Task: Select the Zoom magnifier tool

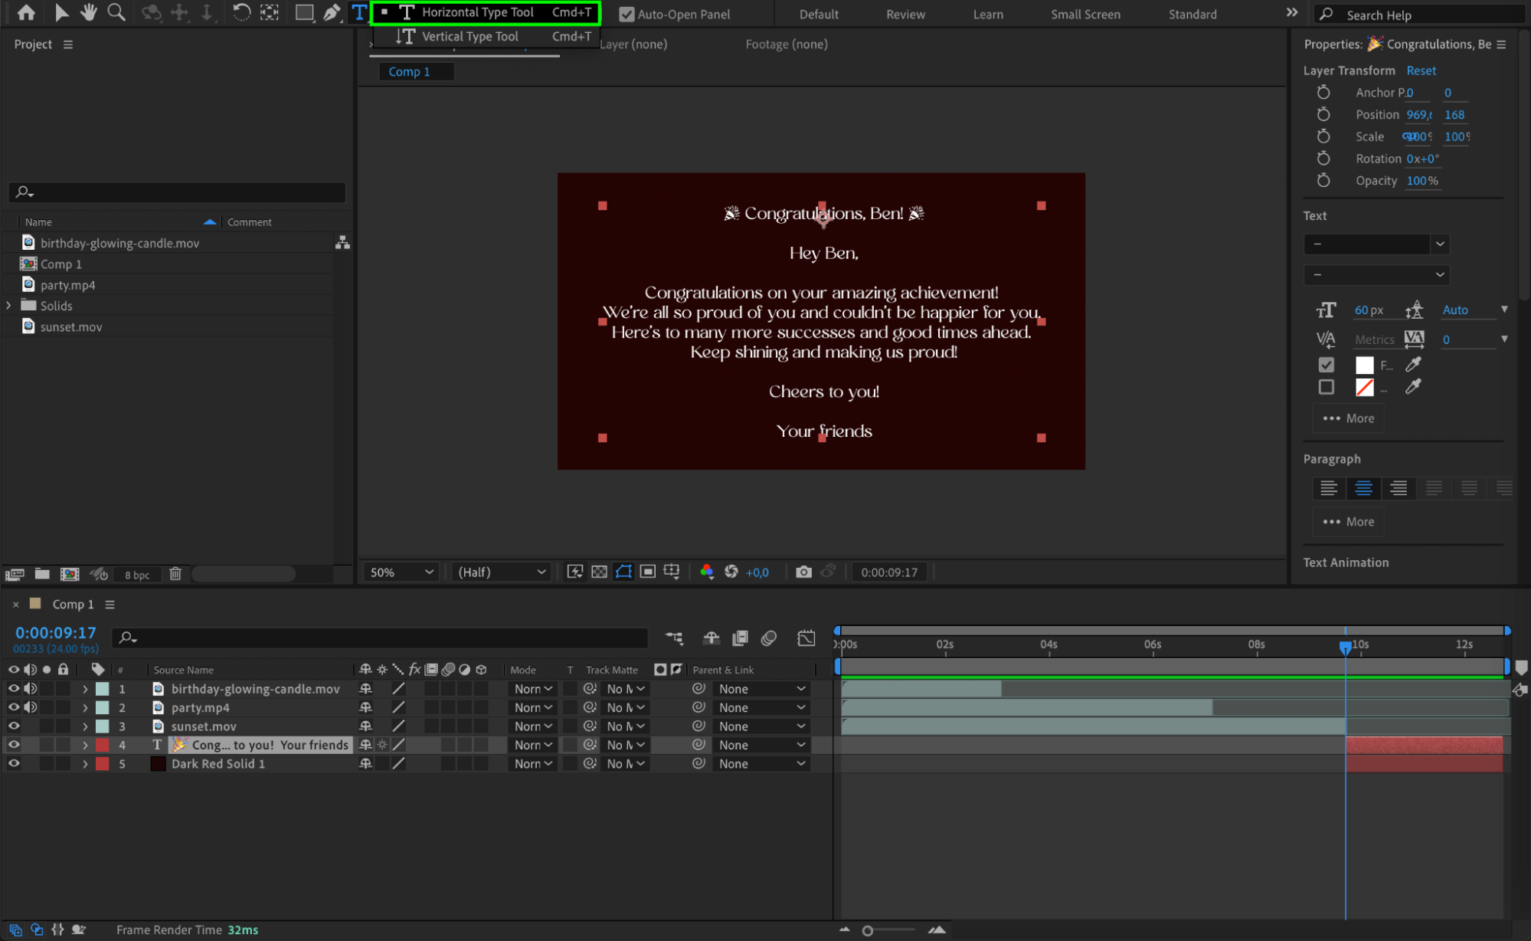Action: pos(116,12)
